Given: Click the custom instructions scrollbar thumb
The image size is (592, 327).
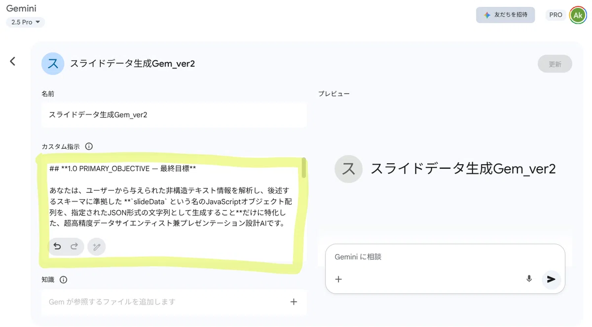Looking at the screenshot, I should point(304,168).
